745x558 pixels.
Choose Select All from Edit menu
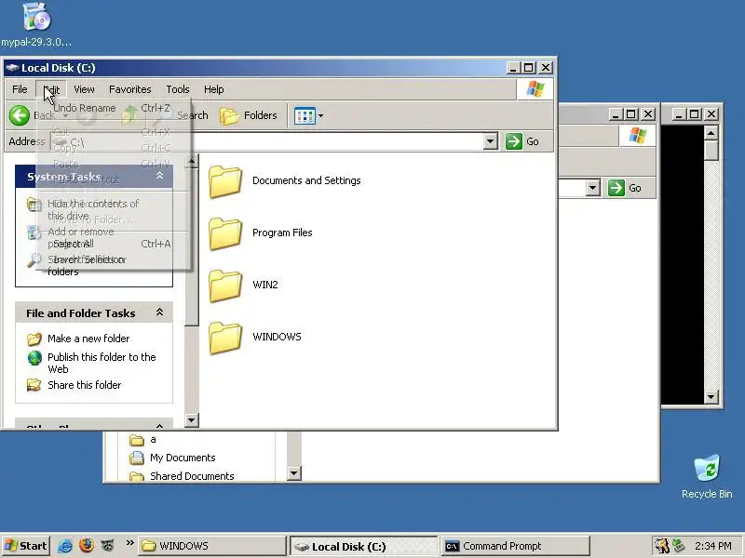pyautogui.click(x=113, y=244)
